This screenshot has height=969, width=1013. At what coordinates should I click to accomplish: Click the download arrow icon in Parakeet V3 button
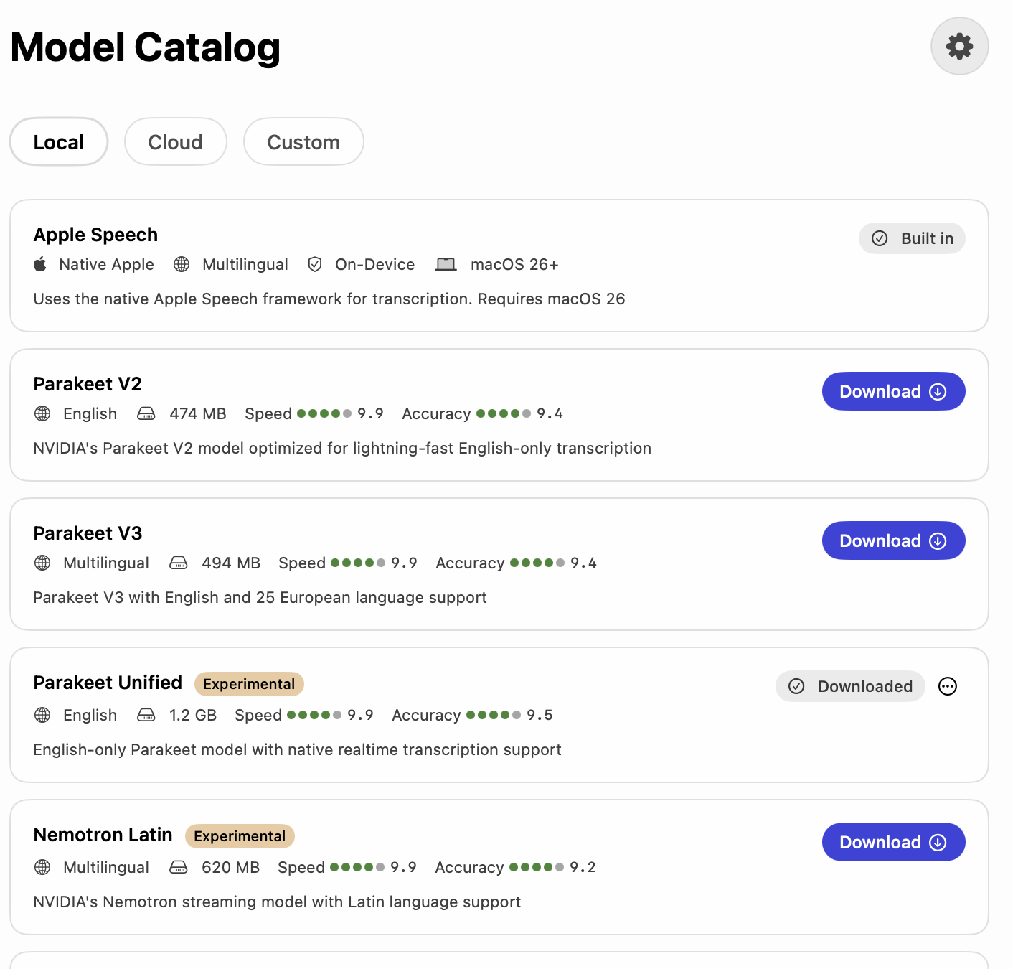pyautogui.click(x=938, y=540)
